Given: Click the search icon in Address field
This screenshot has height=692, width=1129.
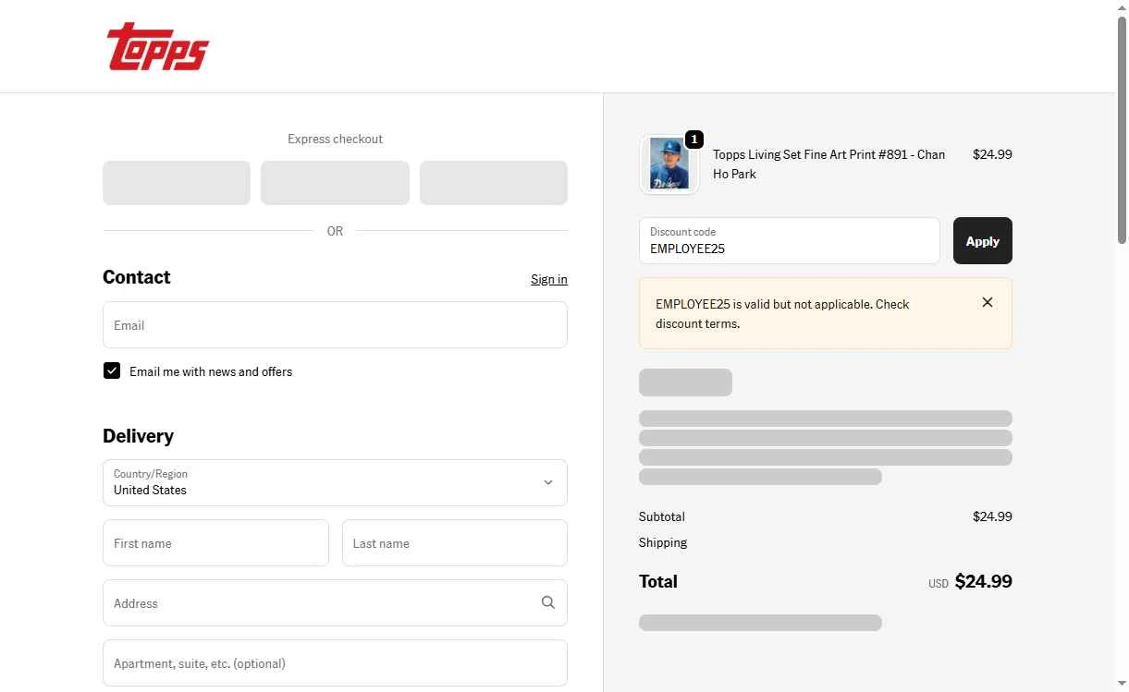Looking at the screenshot, I should point(548,602).
